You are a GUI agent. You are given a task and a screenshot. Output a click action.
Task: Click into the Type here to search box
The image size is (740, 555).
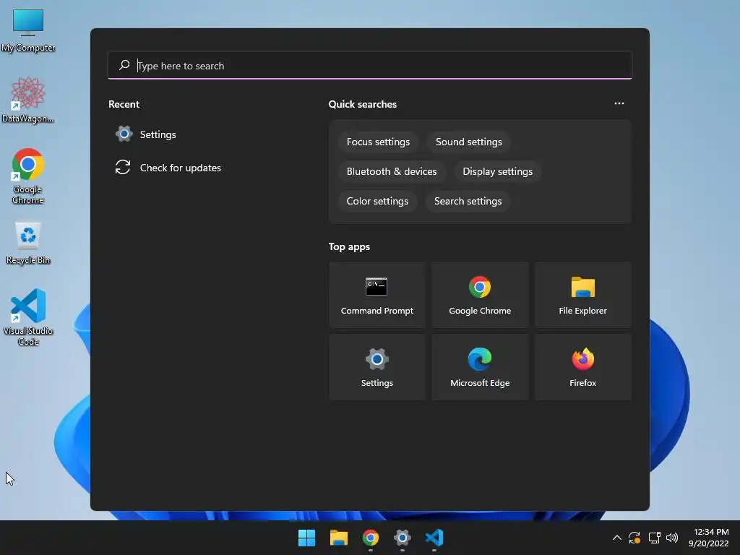point(370,66)
